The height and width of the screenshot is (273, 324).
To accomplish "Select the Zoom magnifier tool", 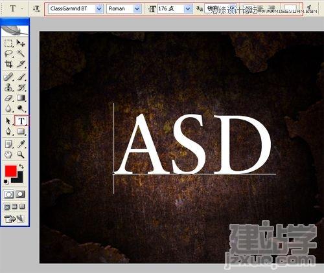I will coord(21,155).
